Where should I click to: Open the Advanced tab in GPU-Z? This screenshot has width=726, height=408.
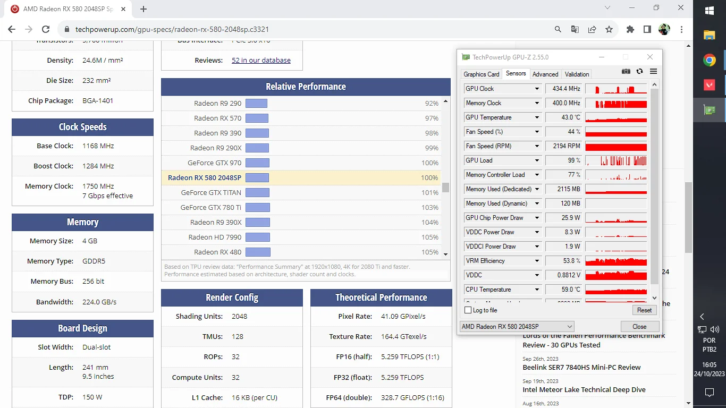pos(545,74)
